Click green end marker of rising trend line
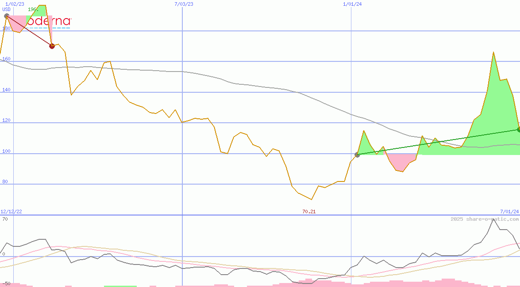 pyautogui.click(x=519, y=129)
